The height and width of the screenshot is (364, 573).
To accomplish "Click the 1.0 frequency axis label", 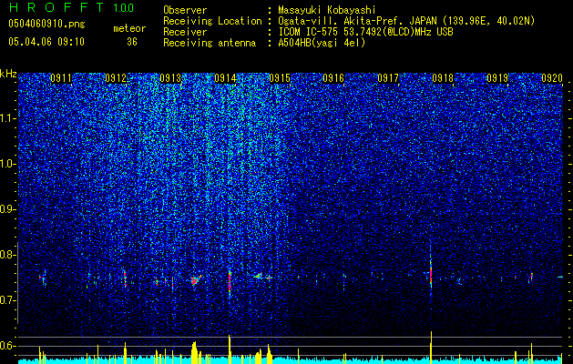I will pos(8,164).
